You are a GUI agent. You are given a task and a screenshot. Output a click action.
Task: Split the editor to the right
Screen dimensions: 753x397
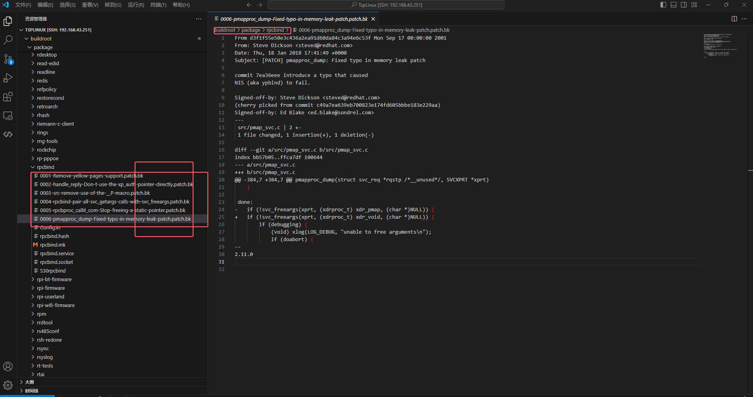[734, 19]
